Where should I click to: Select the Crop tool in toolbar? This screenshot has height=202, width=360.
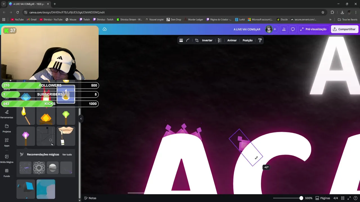pos(197,40)
